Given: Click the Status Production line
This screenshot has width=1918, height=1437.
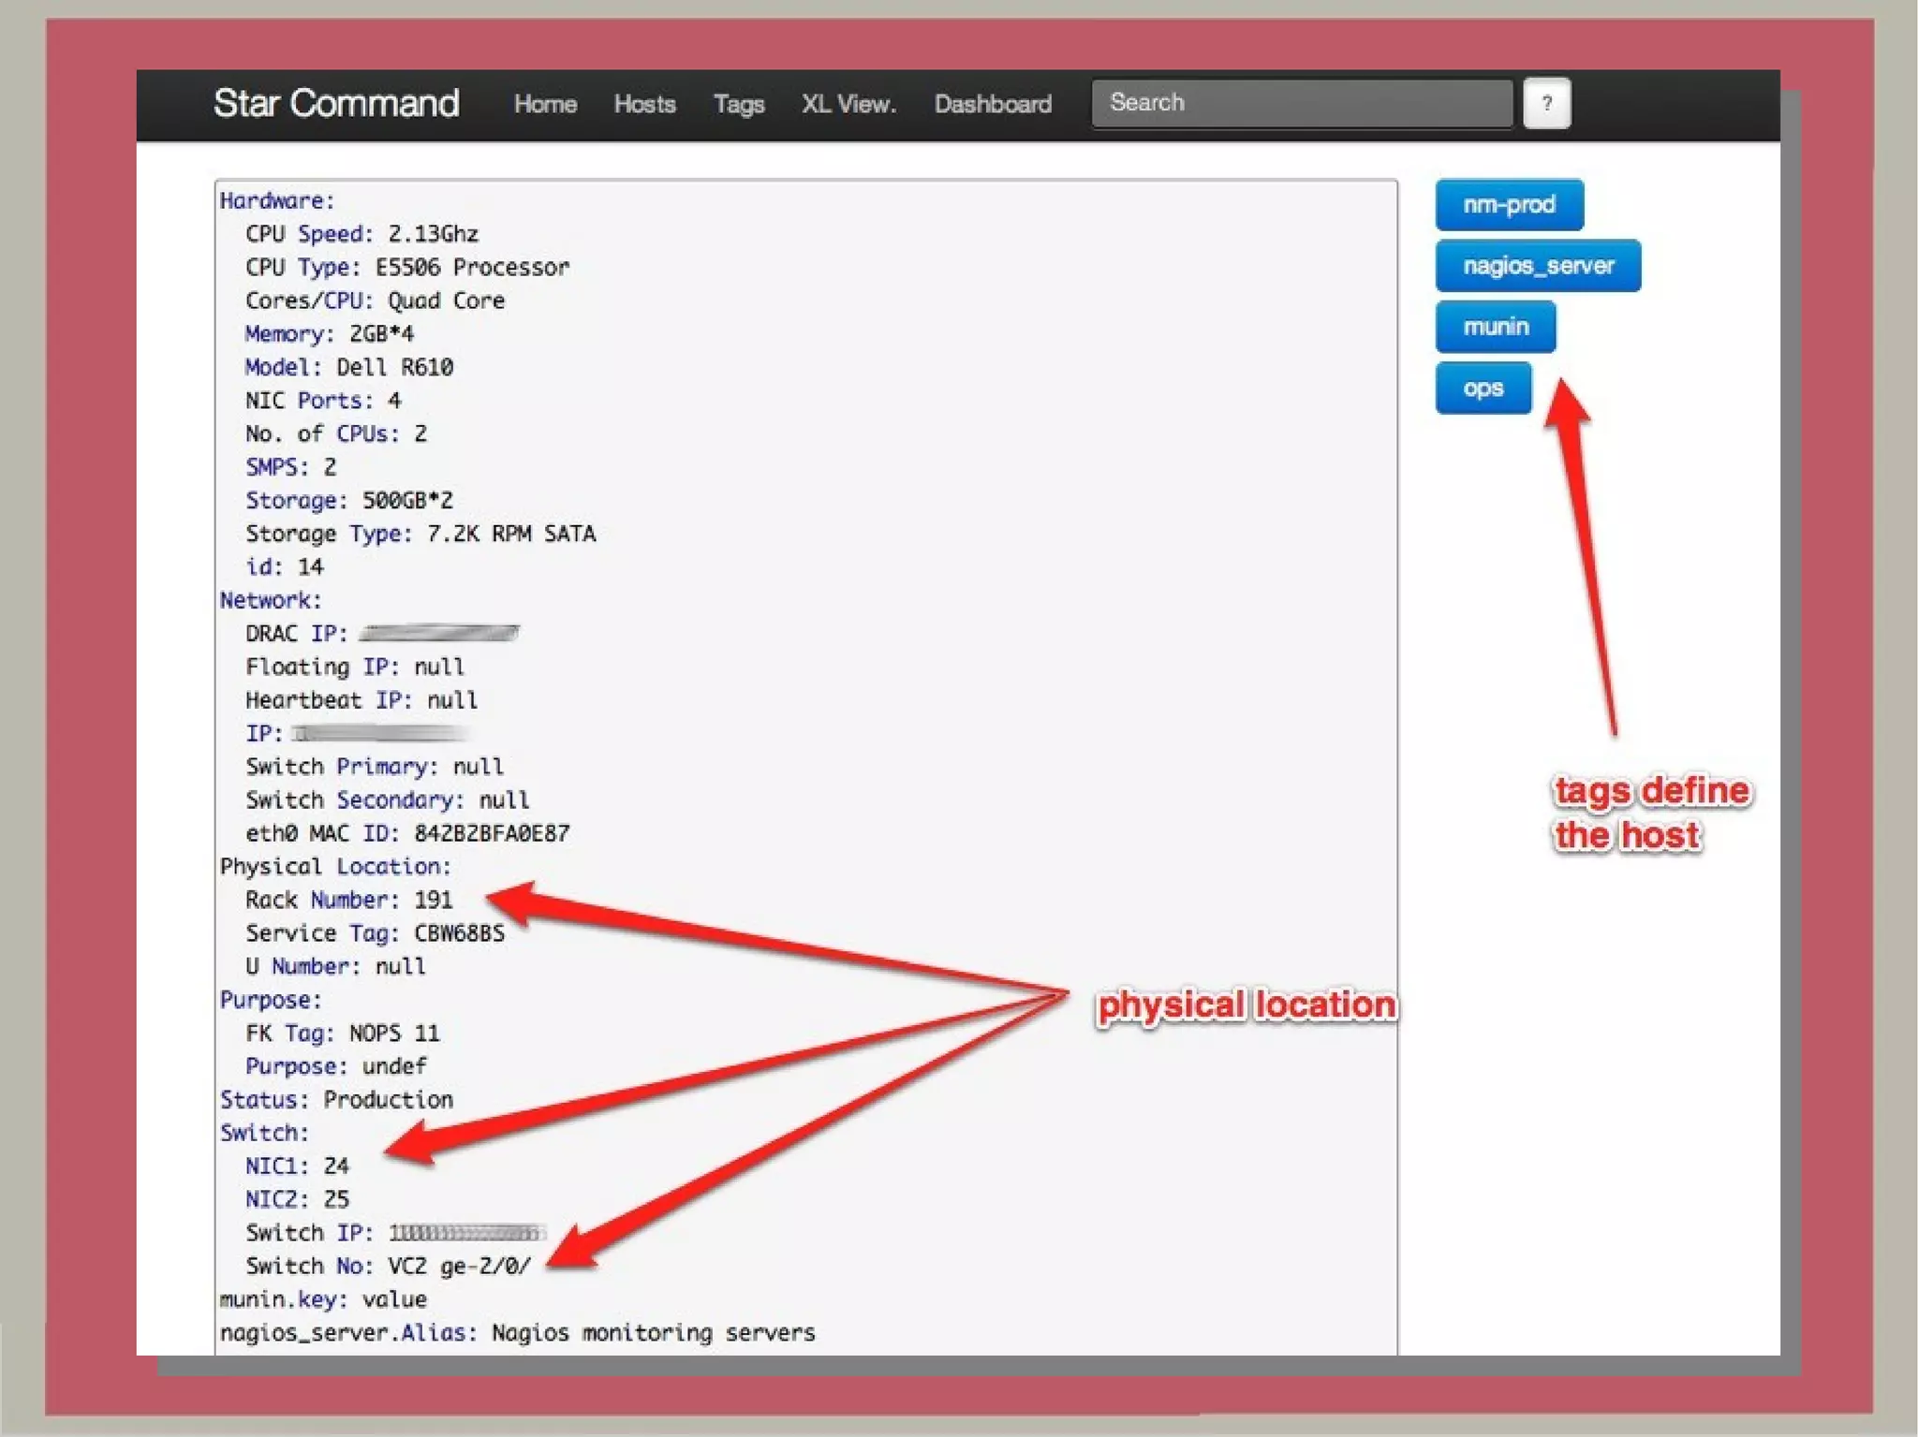Looking at the screenshot, I should point(336,1100).
